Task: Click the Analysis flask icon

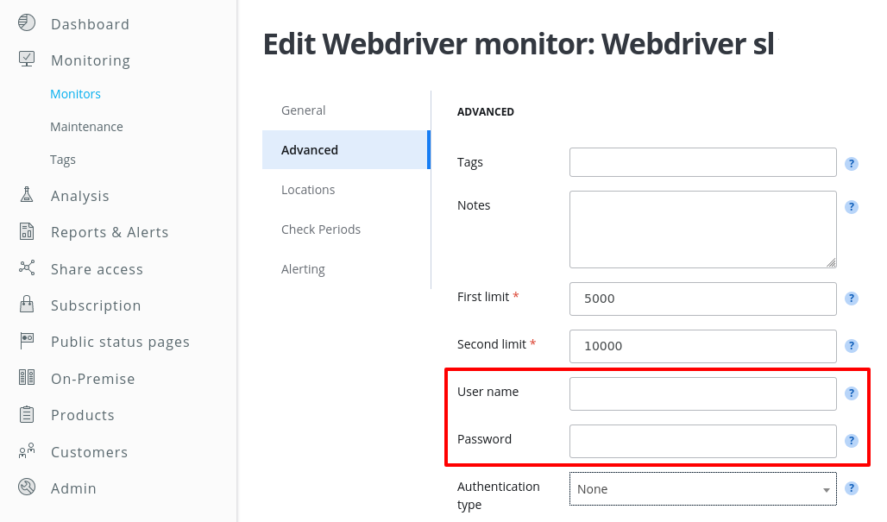Action: point(27,195)
